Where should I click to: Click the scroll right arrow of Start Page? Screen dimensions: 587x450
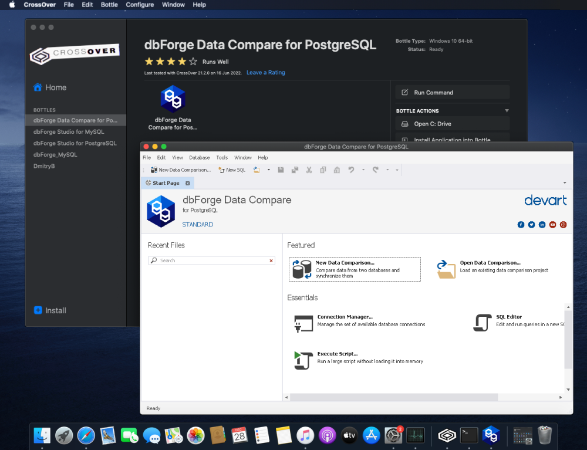coord(561,397)
